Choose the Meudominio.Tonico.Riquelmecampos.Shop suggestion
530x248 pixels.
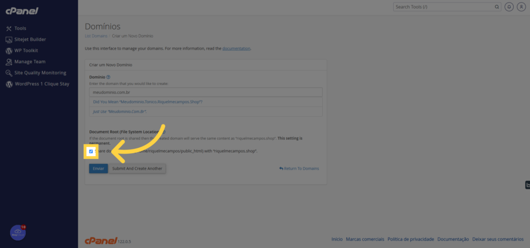coord(148,102)
